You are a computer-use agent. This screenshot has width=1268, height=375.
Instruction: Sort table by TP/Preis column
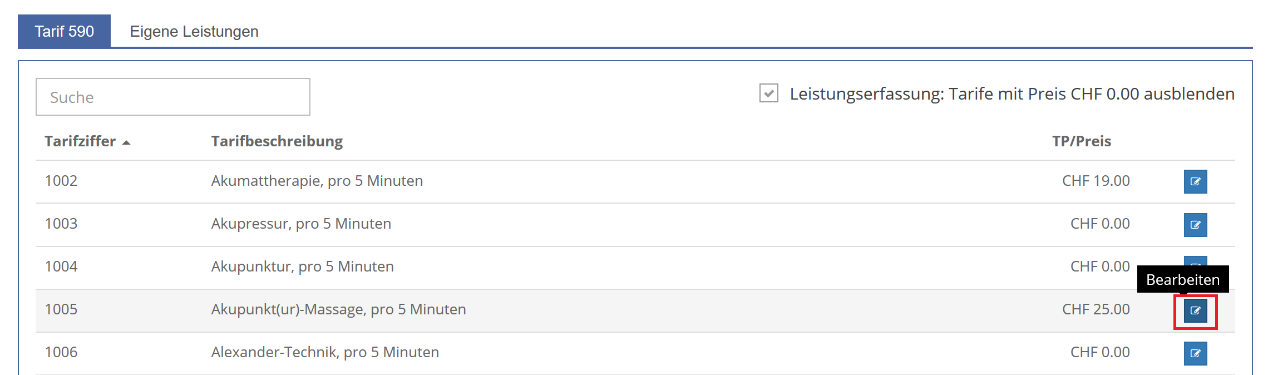tap(1081, 141)
